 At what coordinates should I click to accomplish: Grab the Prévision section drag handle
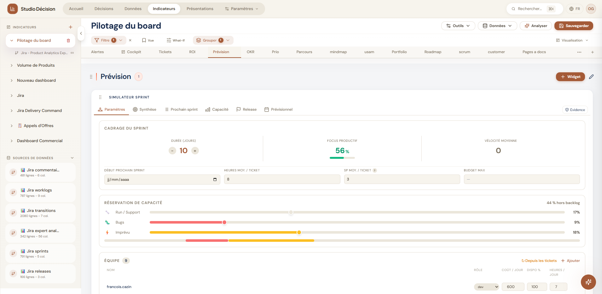(x=91, y=77)
